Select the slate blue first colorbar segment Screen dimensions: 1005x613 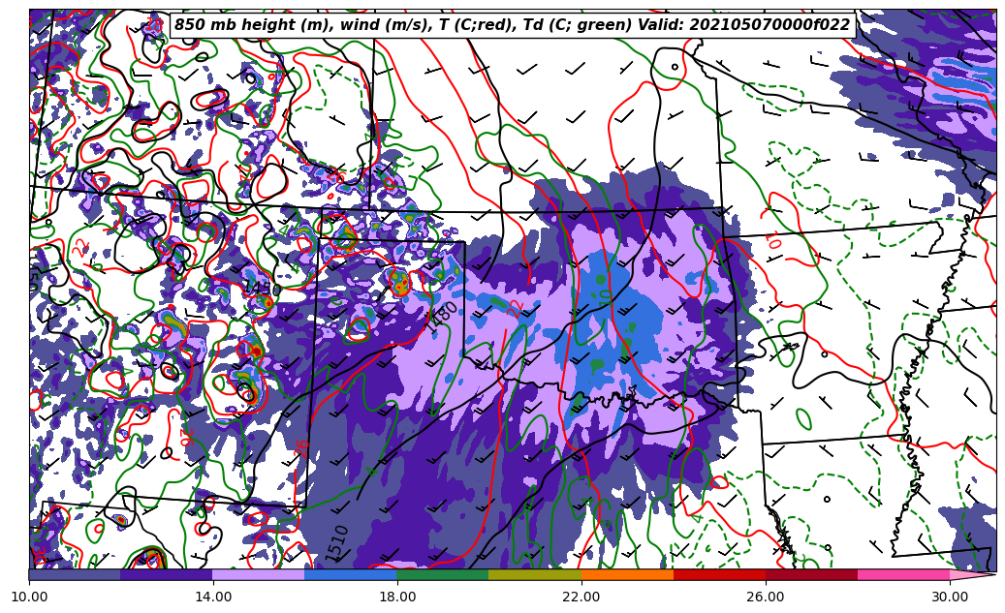75,574
